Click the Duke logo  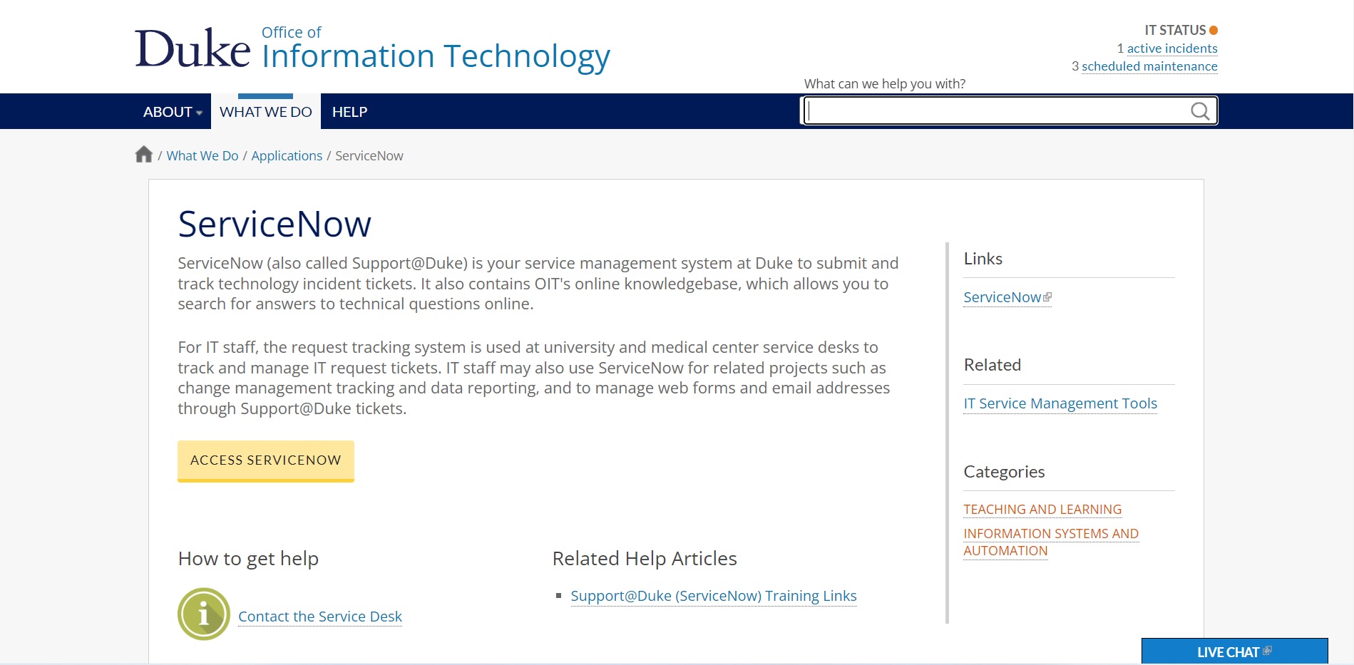pyautogui.click(x=193, y=48)
